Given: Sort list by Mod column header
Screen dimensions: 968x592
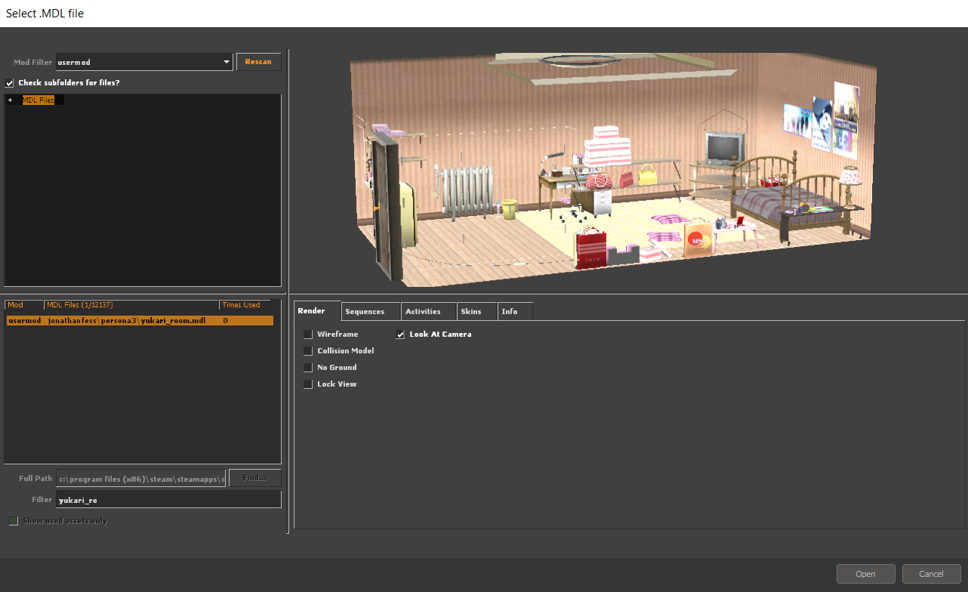Looking at the screenshot, I should 24,305.
